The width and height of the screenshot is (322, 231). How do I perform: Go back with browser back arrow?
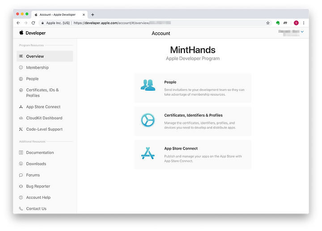[x=18, y=23]
